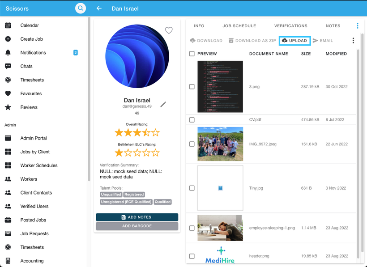Open Create Job plus icon
Image resolution: width=367 pixels, height=267 pixels.
8,39
